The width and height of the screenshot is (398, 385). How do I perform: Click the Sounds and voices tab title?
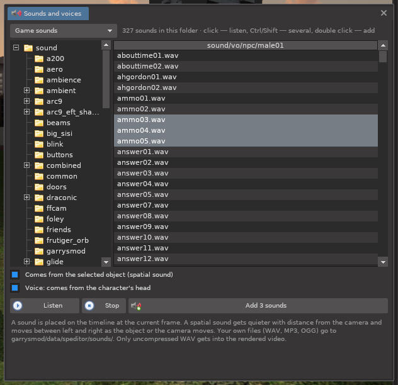click(x=52, y=13)
